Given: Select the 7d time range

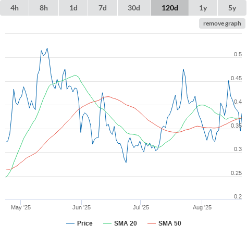Looking at the screenshot, I should tap(103, 8).
